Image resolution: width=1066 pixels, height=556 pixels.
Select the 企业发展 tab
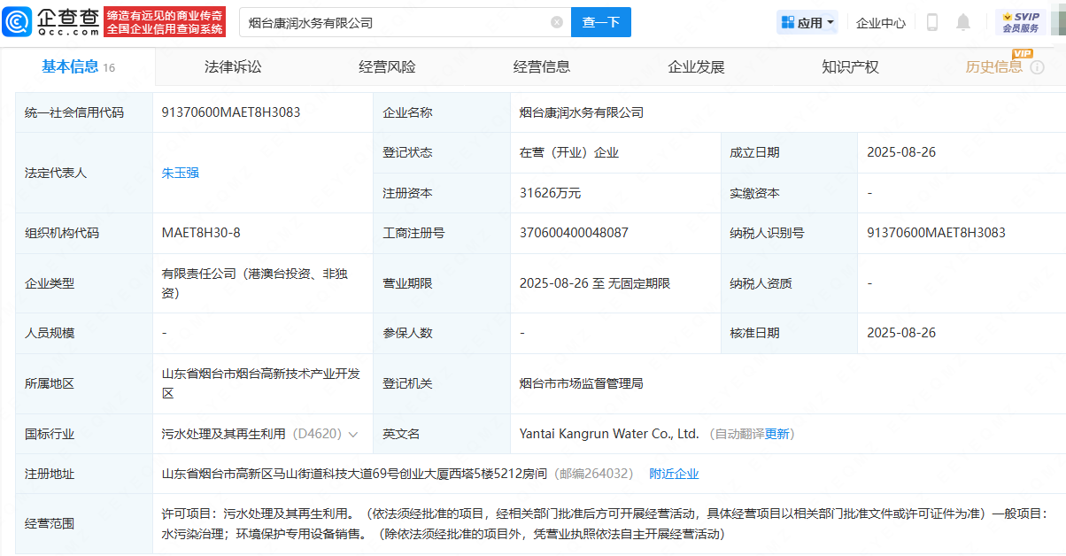pos(696,67)
